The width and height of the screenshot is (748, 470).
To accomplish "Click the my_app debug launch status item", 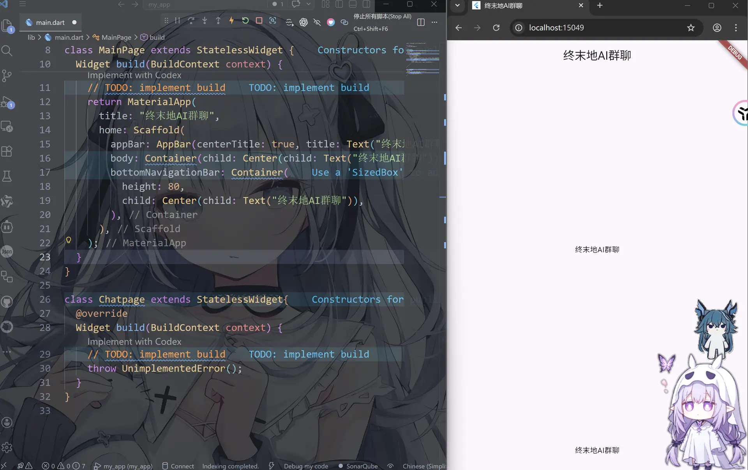I will point(123,466).
